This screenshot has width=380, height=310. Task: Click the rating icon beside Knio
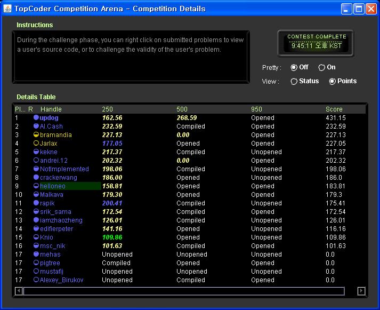pos(36,237)
